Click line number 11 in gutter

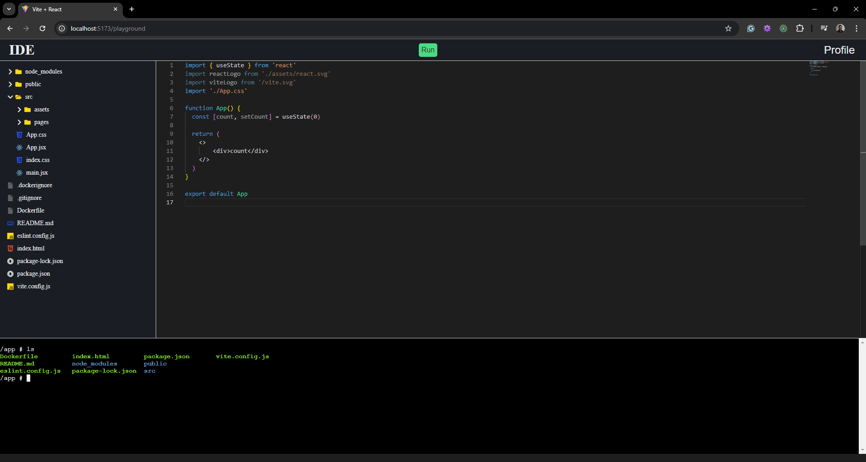pos(170,151)
